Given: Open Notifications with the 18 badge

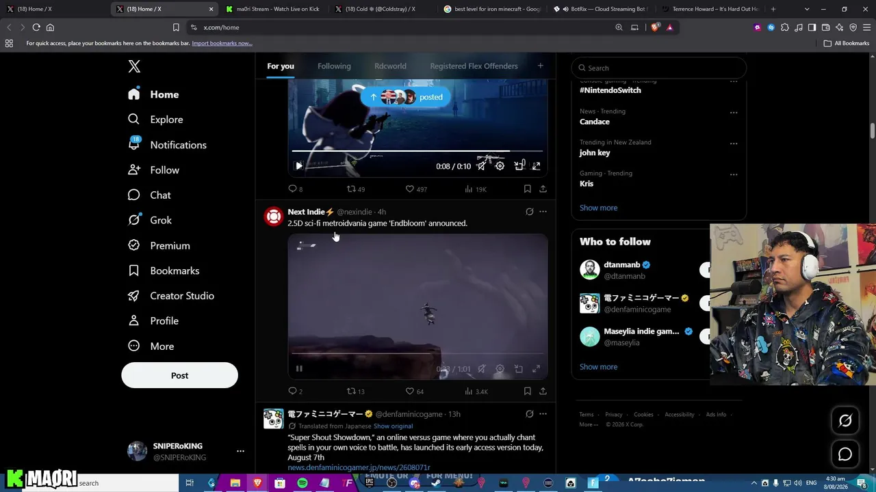Looking at the screenshot, I should (168, 145).
